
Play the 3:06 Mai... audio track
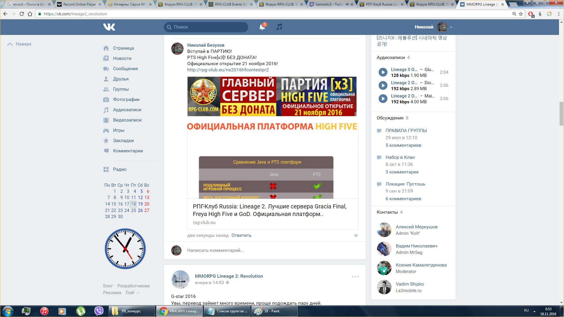coord(383,99)
